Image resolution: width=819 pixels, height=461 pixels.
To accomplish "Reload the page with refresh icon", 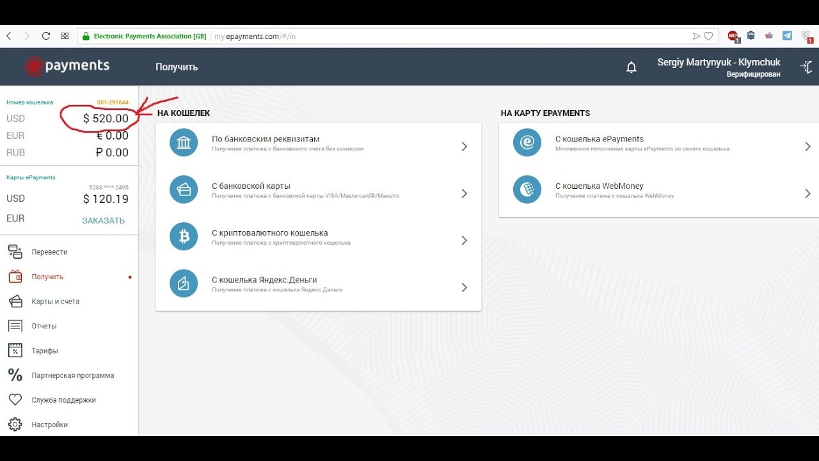I will pos(46,36).
